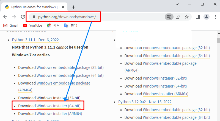
Task: Close the Python Releases for Windows tab
Action: point(63,7)
